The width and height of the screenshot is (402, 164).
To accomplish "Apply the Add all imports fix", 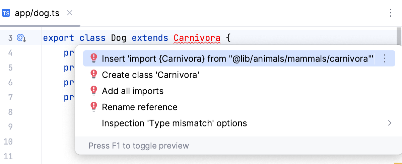I will [133, 91].
